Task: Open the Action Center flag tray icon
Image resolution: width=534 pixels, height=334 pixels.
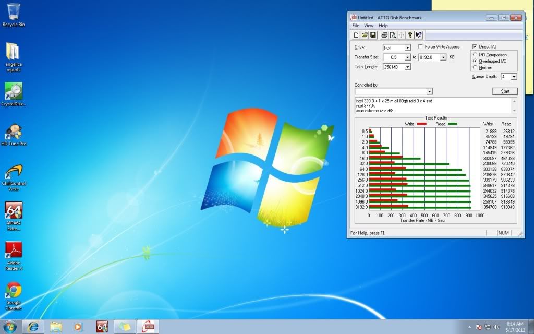Action: point(479,327)
